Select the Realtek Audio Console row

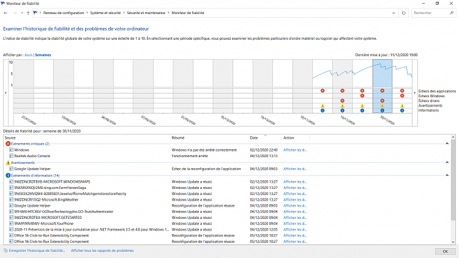pyautogui.click(x=227, y=156)
